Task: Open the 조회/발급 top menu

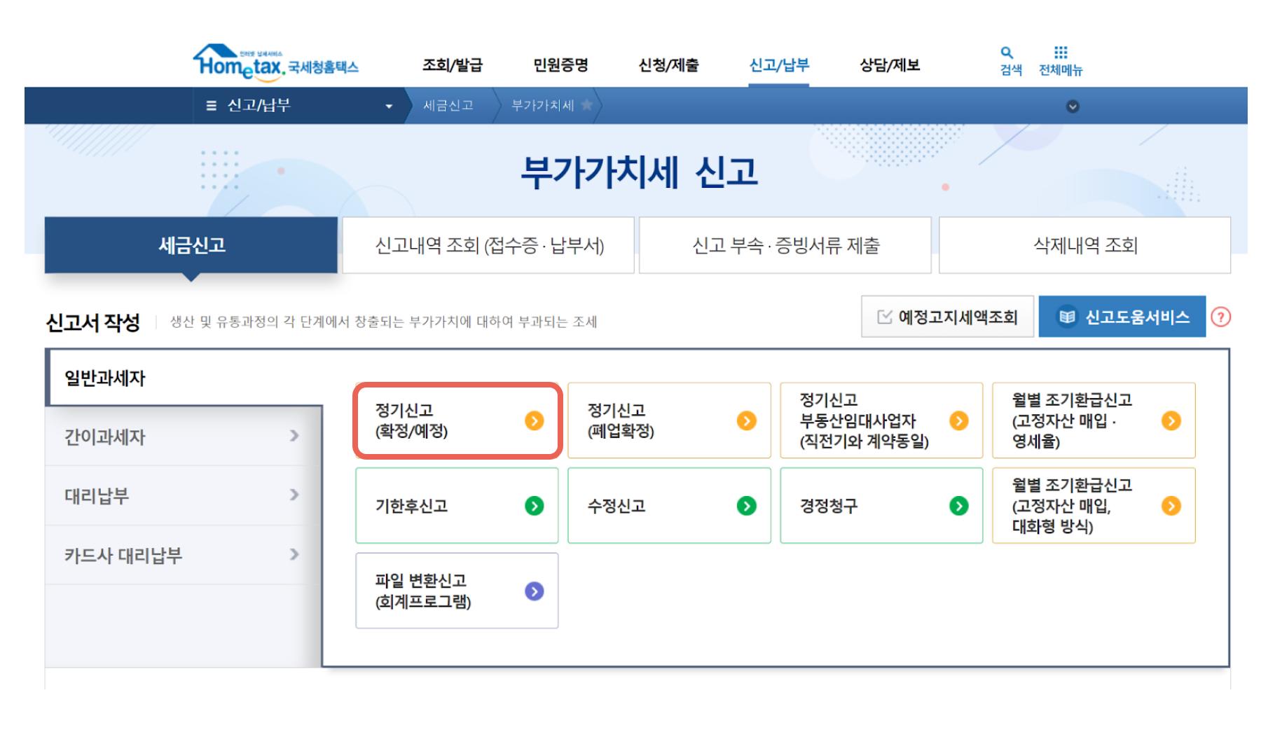Action: tap(452, 65)
